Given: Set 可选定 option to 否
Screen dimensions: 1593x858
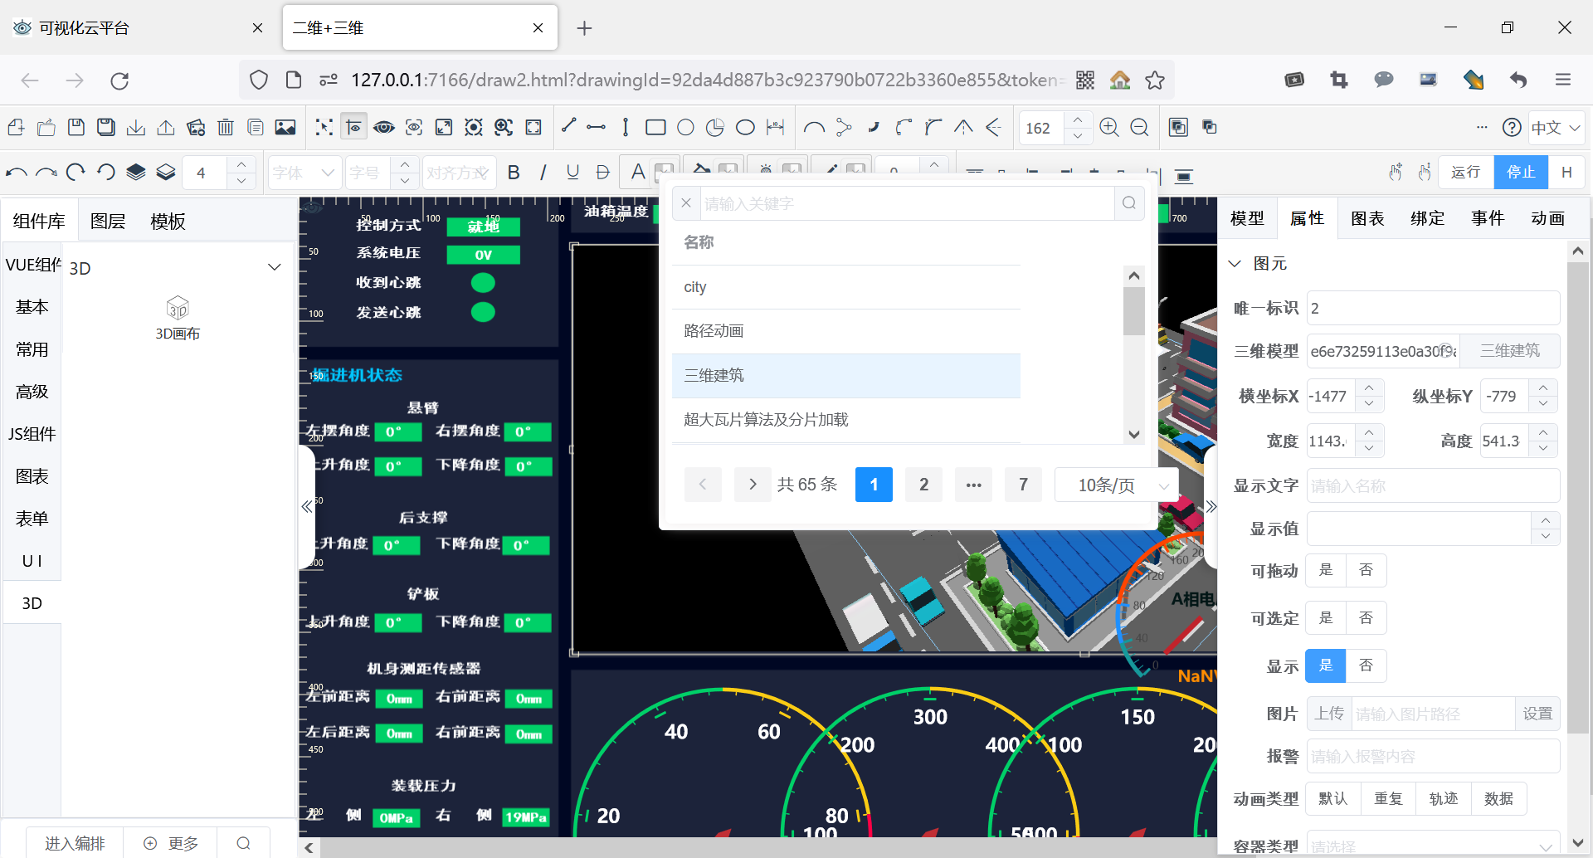Looking at the screenshot, I should coord(1366,618).
